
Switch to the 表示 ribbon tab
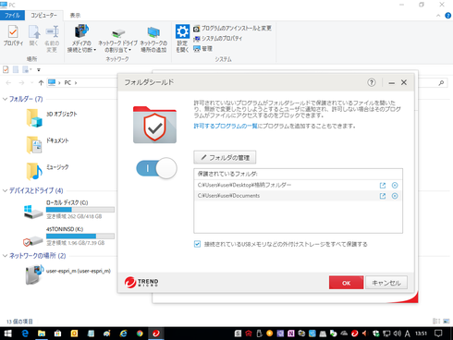click(75, 15)
